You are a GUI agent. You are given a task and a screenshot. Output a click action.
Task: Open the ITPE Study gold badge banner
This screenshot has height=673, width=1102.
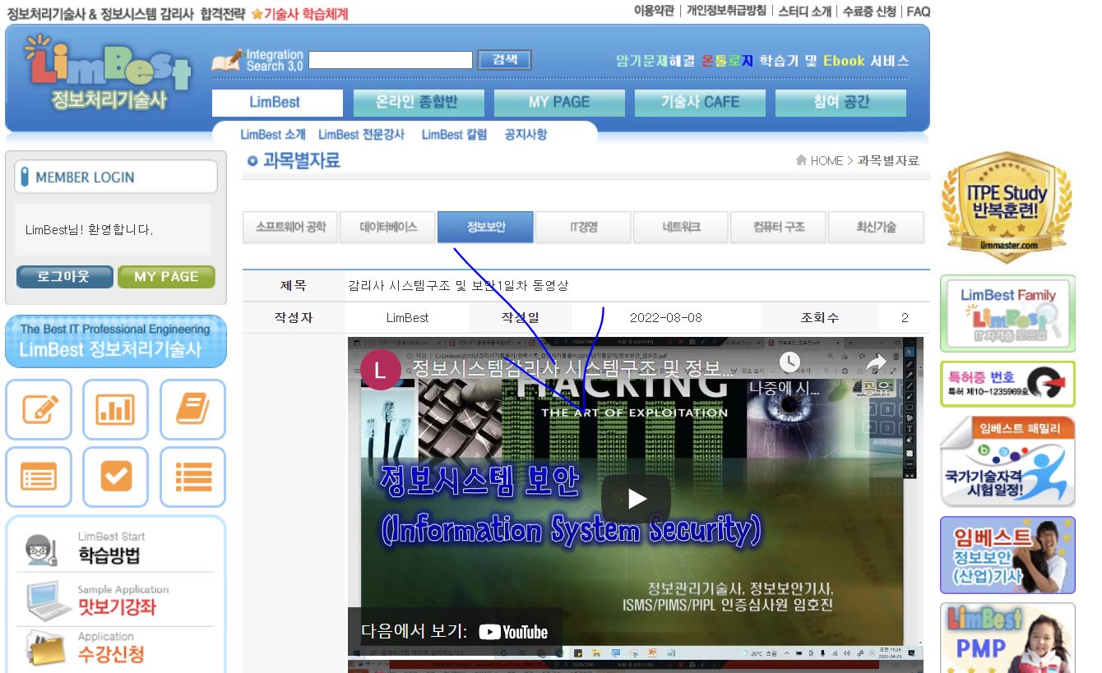[1007, 206]
